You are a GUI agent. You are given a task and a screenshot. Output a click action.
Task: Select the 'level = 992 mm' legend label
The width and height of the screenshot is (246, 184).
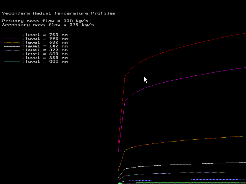(x=46, y=39)
